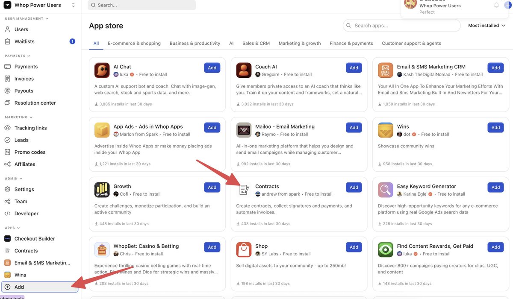Open Resolution center icon
513x299 pixels.
(x=7, y=103)
